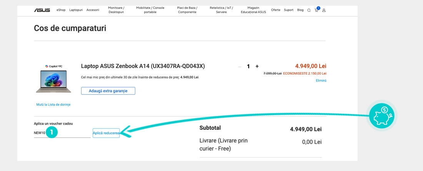Viewport: 423px width, 171px height.
Task: Click Adaugă extra garanție button
Action: (108, 91)
